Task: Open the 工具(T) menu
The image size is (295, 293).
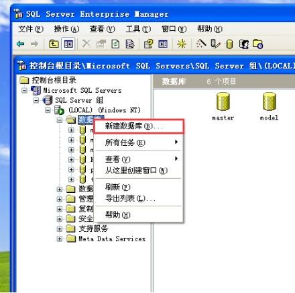Action: coord(138,29)
